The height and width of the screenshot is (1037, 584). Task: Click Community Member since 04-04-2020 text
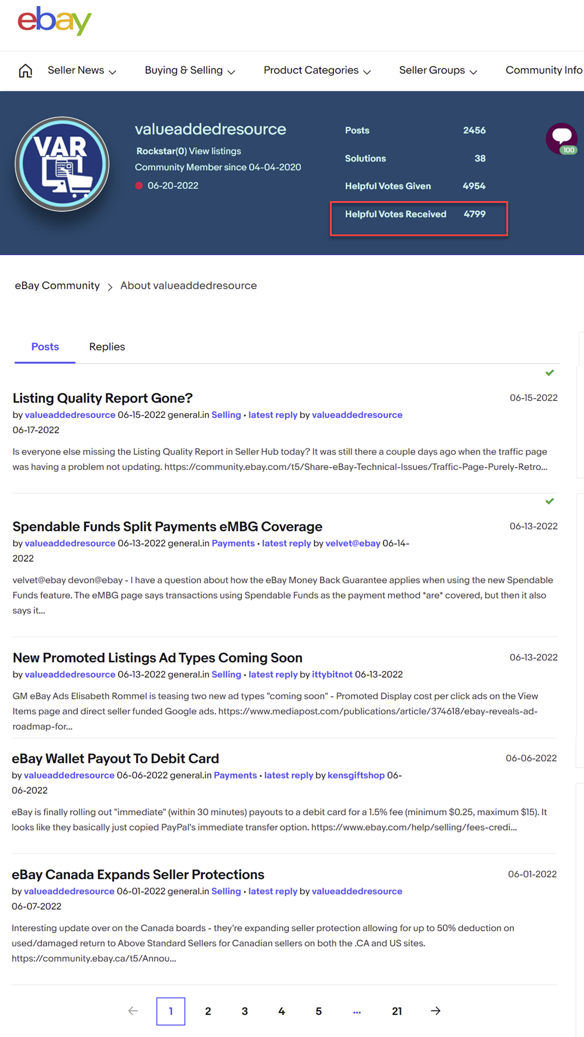click(x=218, y=167)
